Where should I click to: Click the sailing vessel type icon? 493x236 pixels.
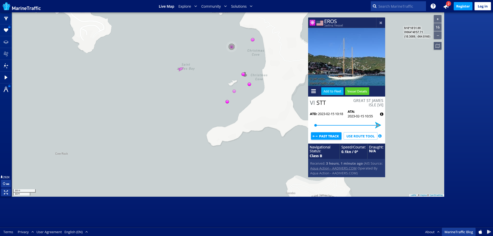(312, 23)
